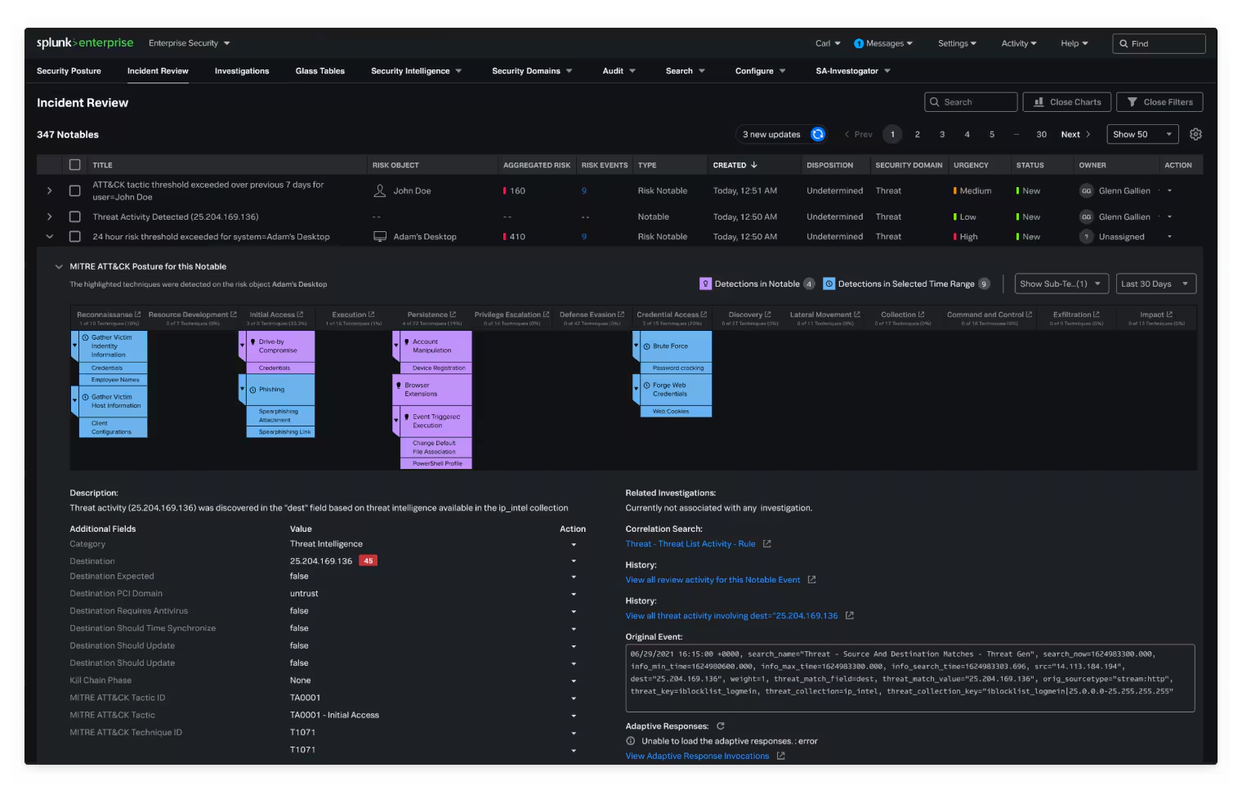Open external link icon beside Threat List Activity Rule
The image size is (1242, 799).
(766, 543)
